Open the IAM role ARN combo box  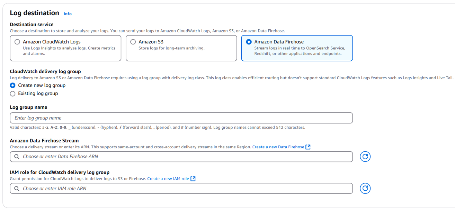[181, 189]
